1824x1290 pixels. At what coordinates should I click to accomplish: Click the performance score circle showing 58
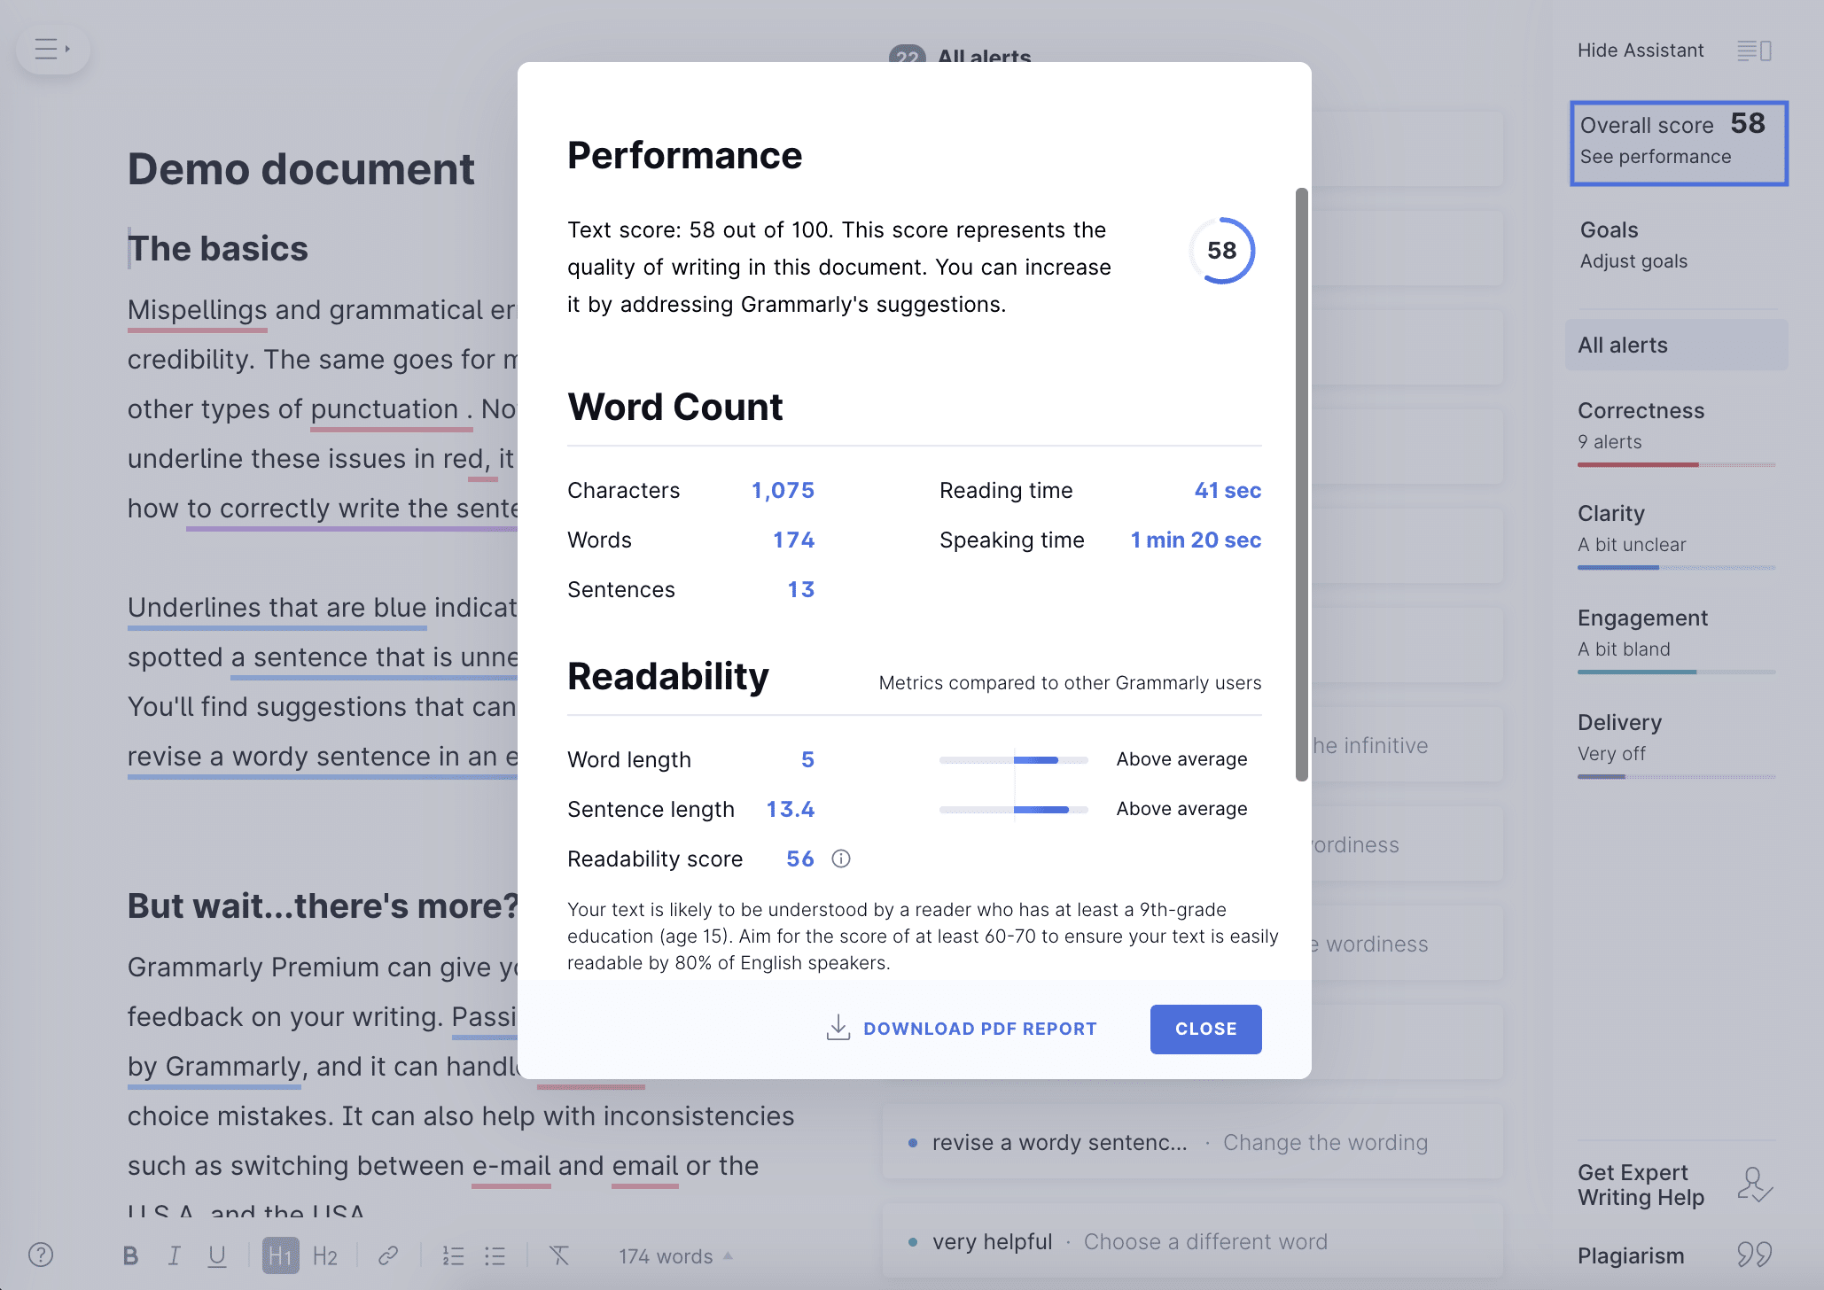click(x=1222, y=251)
